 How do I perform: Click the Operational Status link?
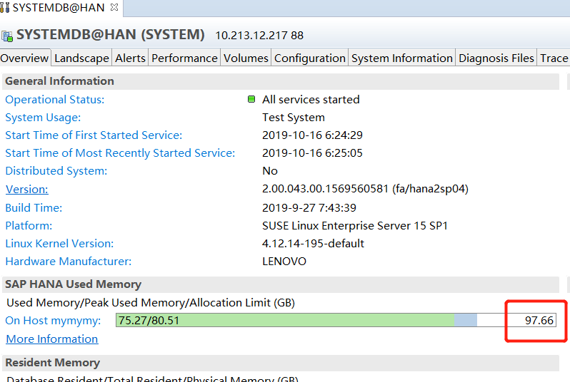pyautogui.click(x=55, y=99)
